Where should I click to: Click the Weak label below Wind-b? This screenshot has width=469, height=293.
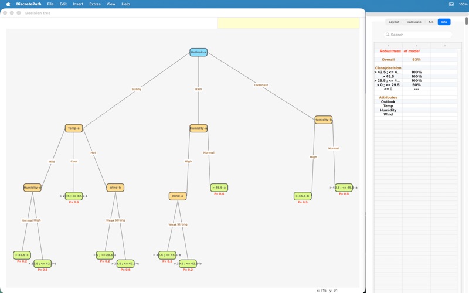(x=110, y=220)
